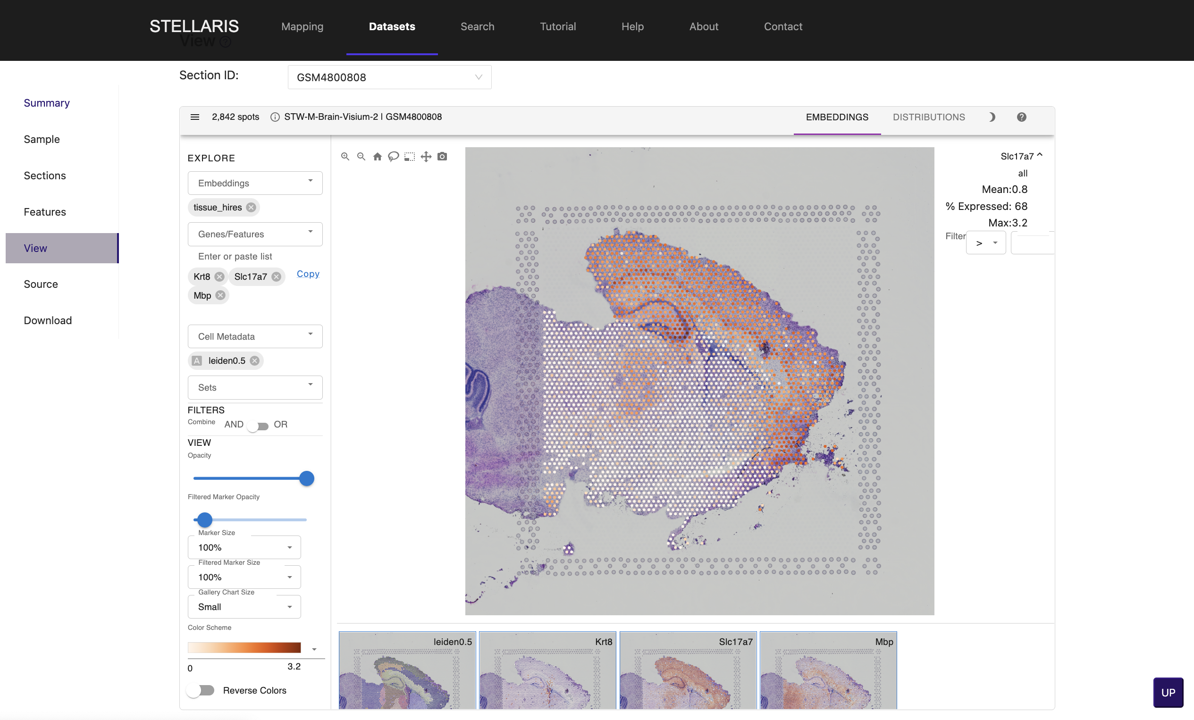Open the Mapping nav item

pyautogui.click(x=303, y=26)
